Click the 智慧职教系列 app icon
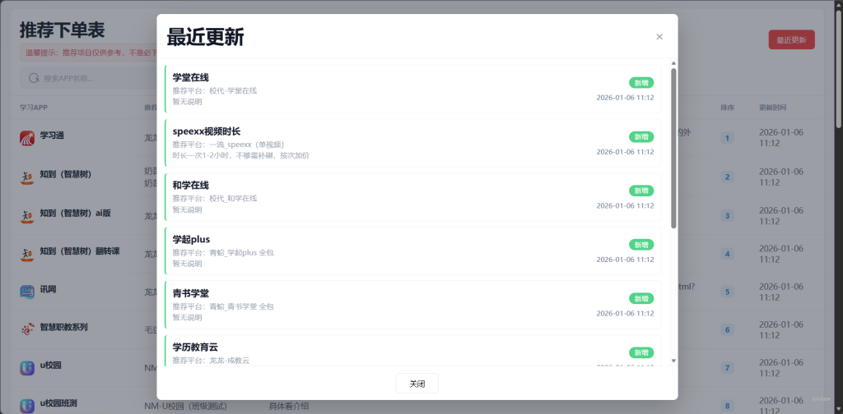 click(27, 330)
